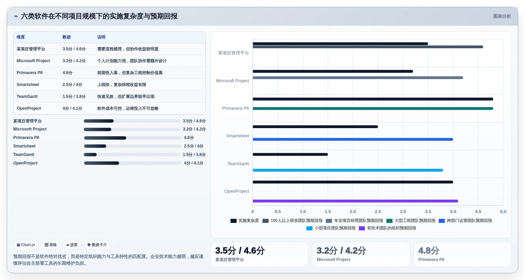525x280 pixels.
Task: Click table value 1.5分 / 3.8分
Action: coord(74,97)
